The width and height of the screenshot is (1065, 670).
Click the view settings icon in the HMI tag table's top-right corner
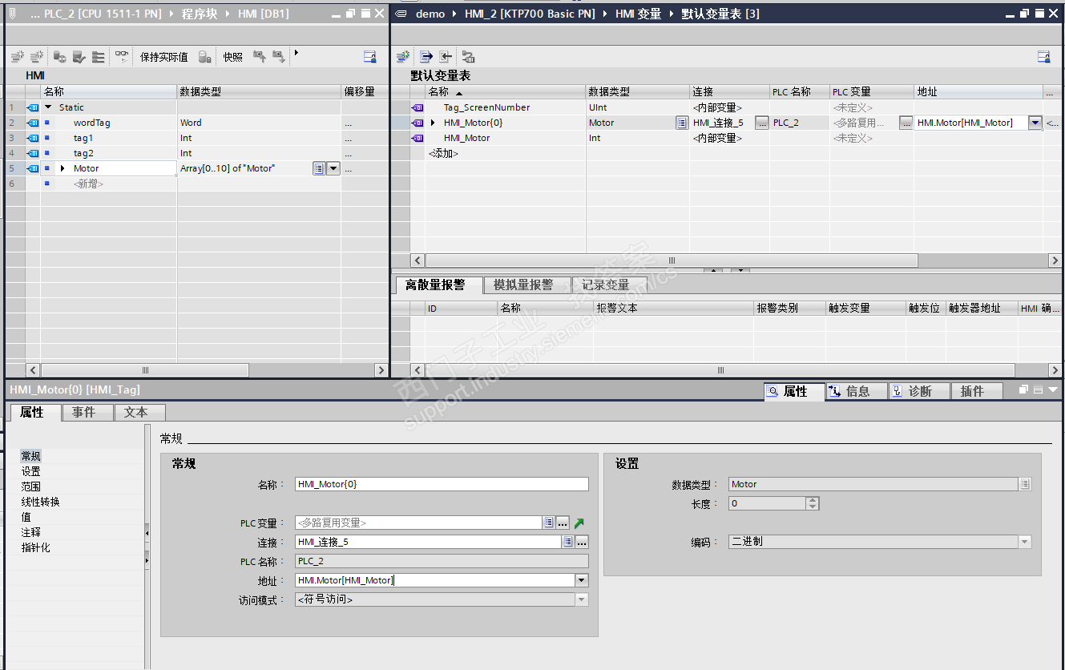click(1044, 57)
